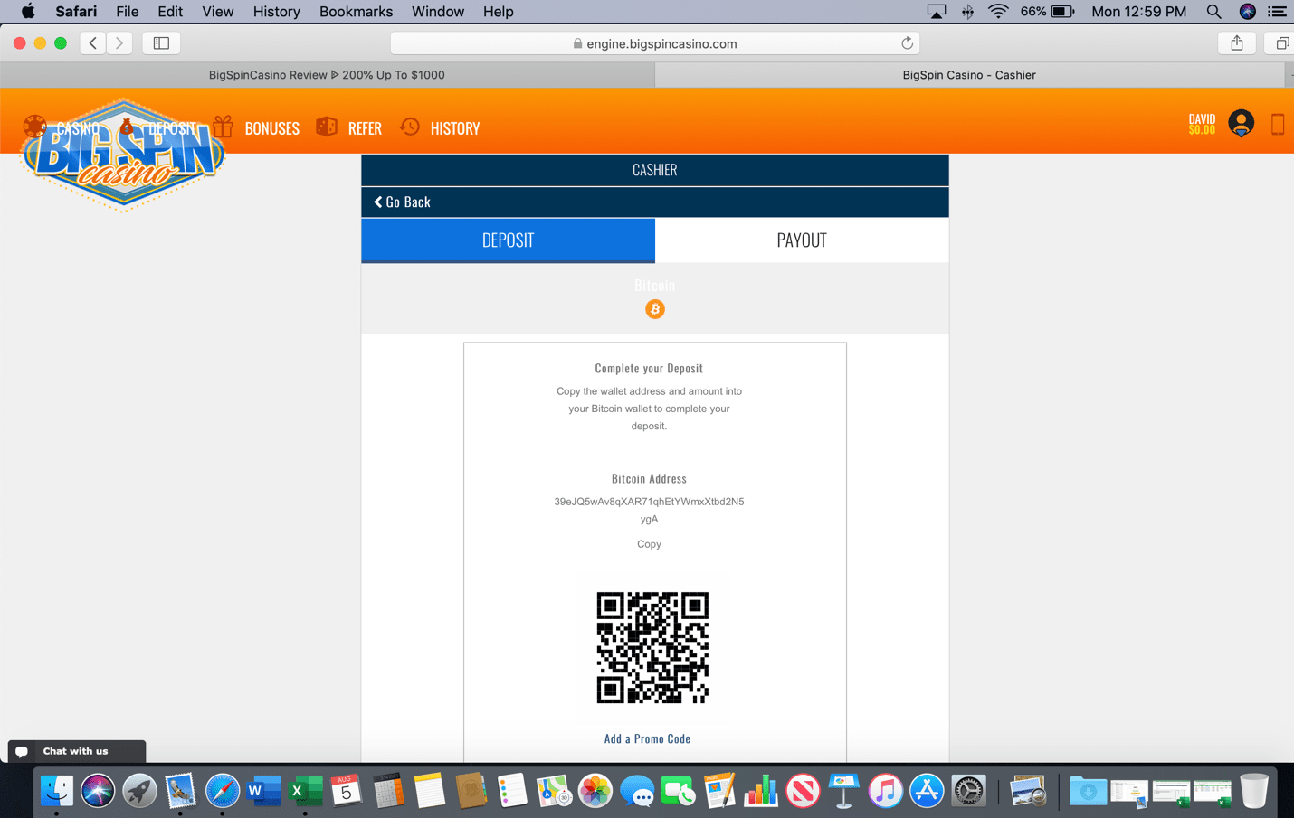Open iTunes in the Dock
The image size is (1294, 818).
click(885, 791)
